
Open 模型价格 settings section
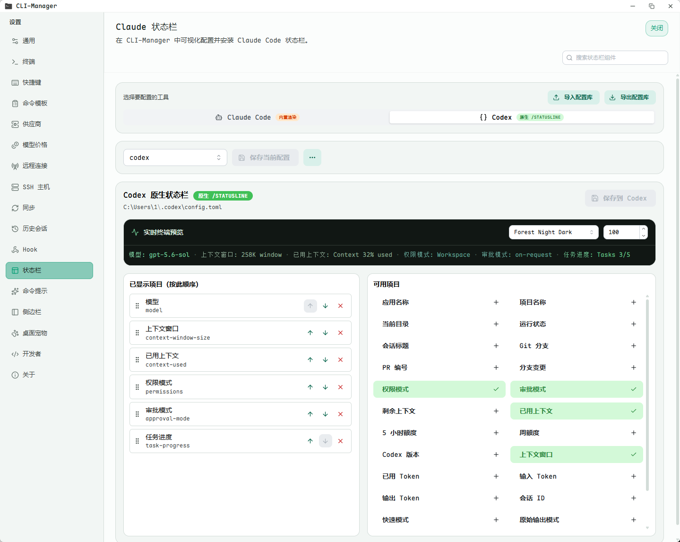click(x=49, y=145)
